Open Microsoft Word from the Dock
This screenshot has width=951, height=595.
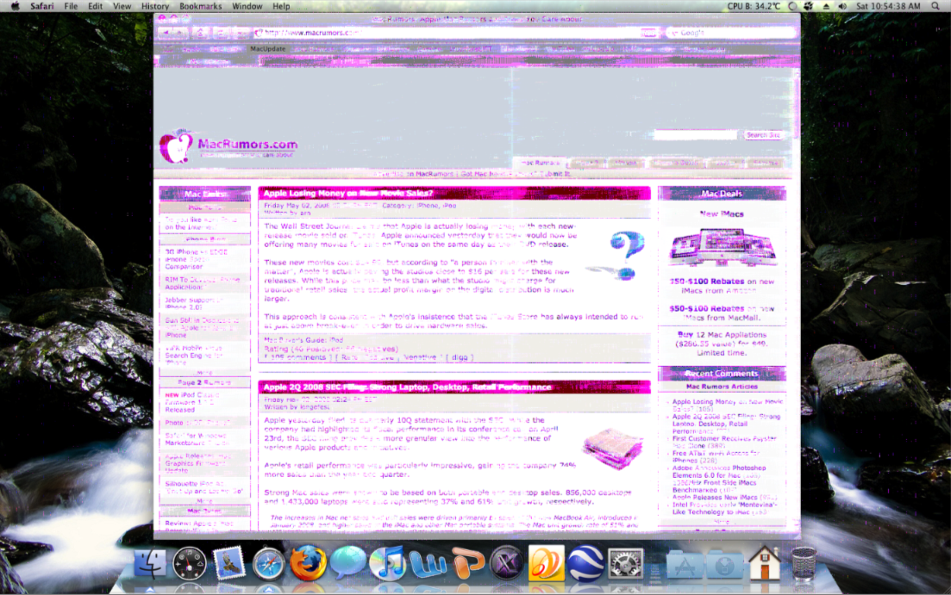[x=428, y=565]
